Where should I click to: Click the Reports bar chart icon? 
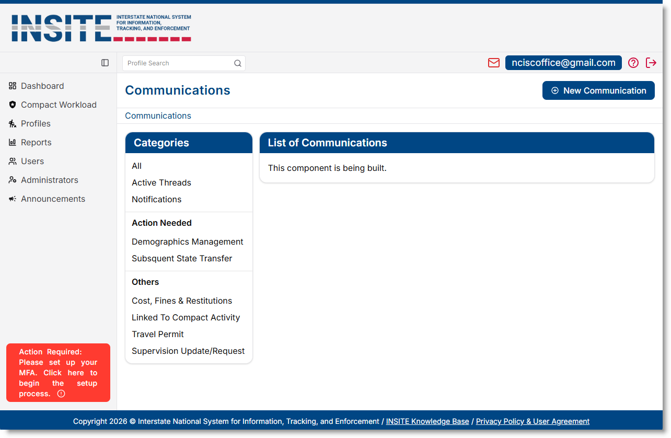click(13, 142)
